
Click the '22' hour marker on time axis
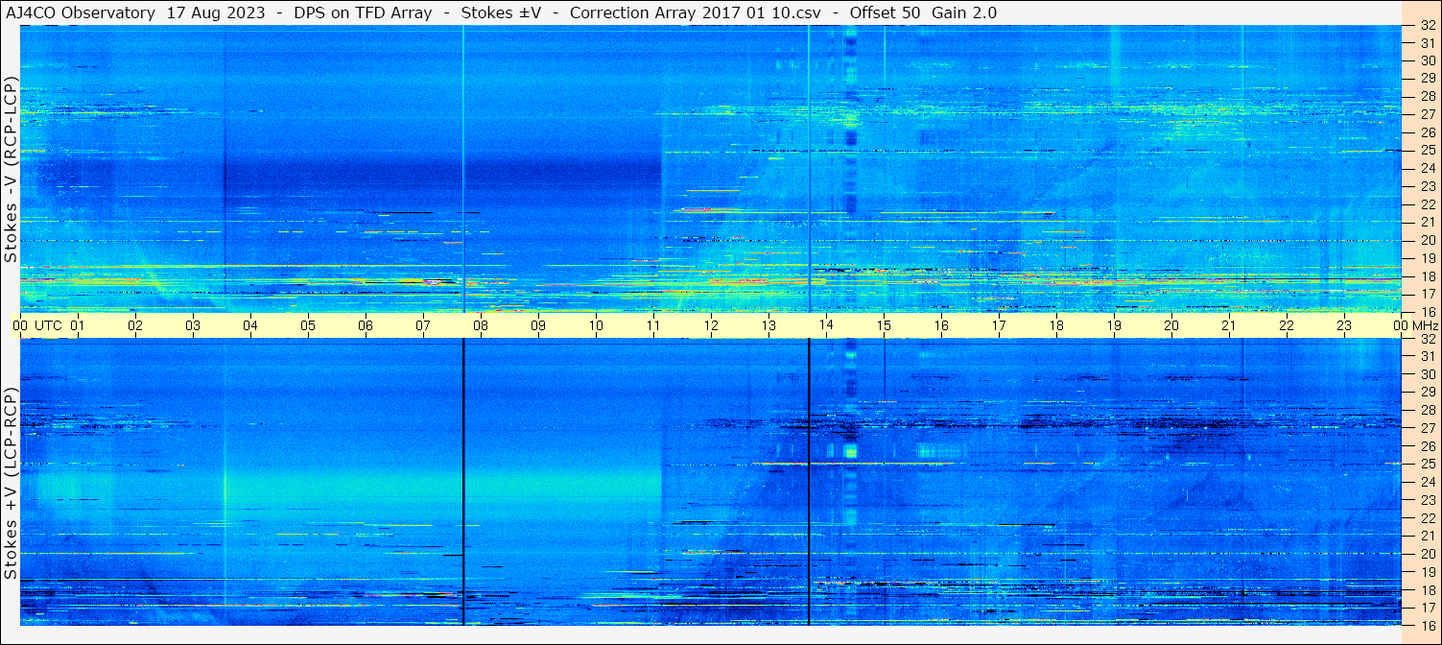(x=1287, y=325)
